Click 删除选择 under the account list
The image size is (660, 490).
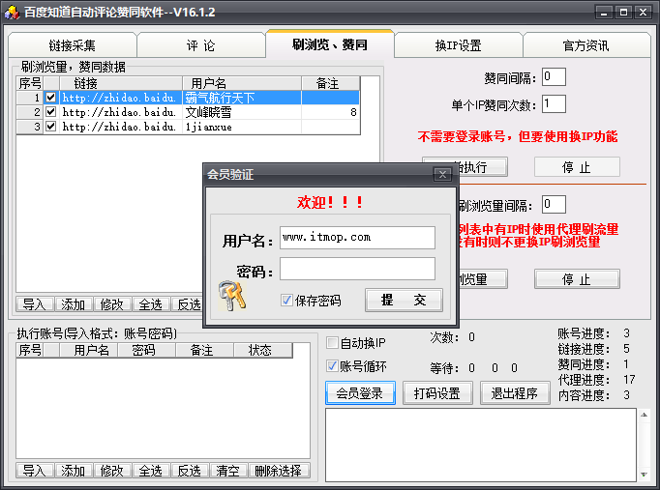279,471
